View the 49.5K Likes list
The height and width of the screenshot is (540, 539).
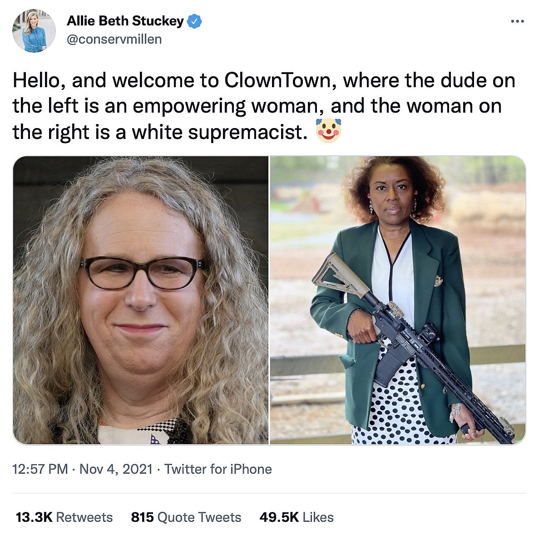pyautogui.click(x=297, y=517)
